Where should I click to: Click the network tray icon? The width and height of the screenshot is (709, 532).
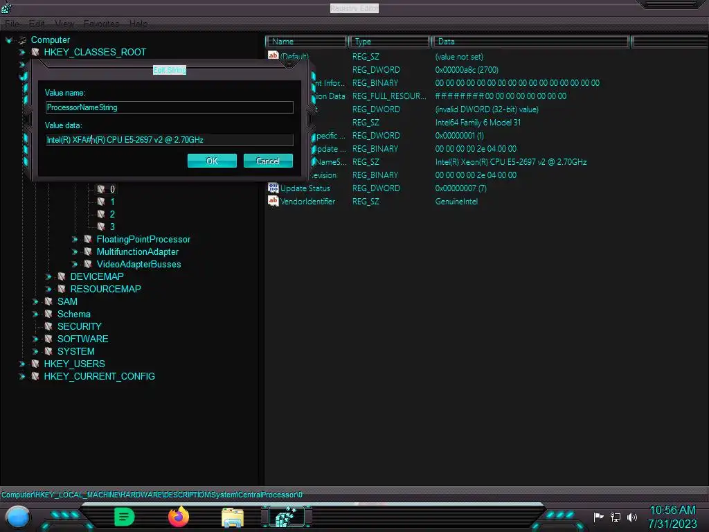616,517
